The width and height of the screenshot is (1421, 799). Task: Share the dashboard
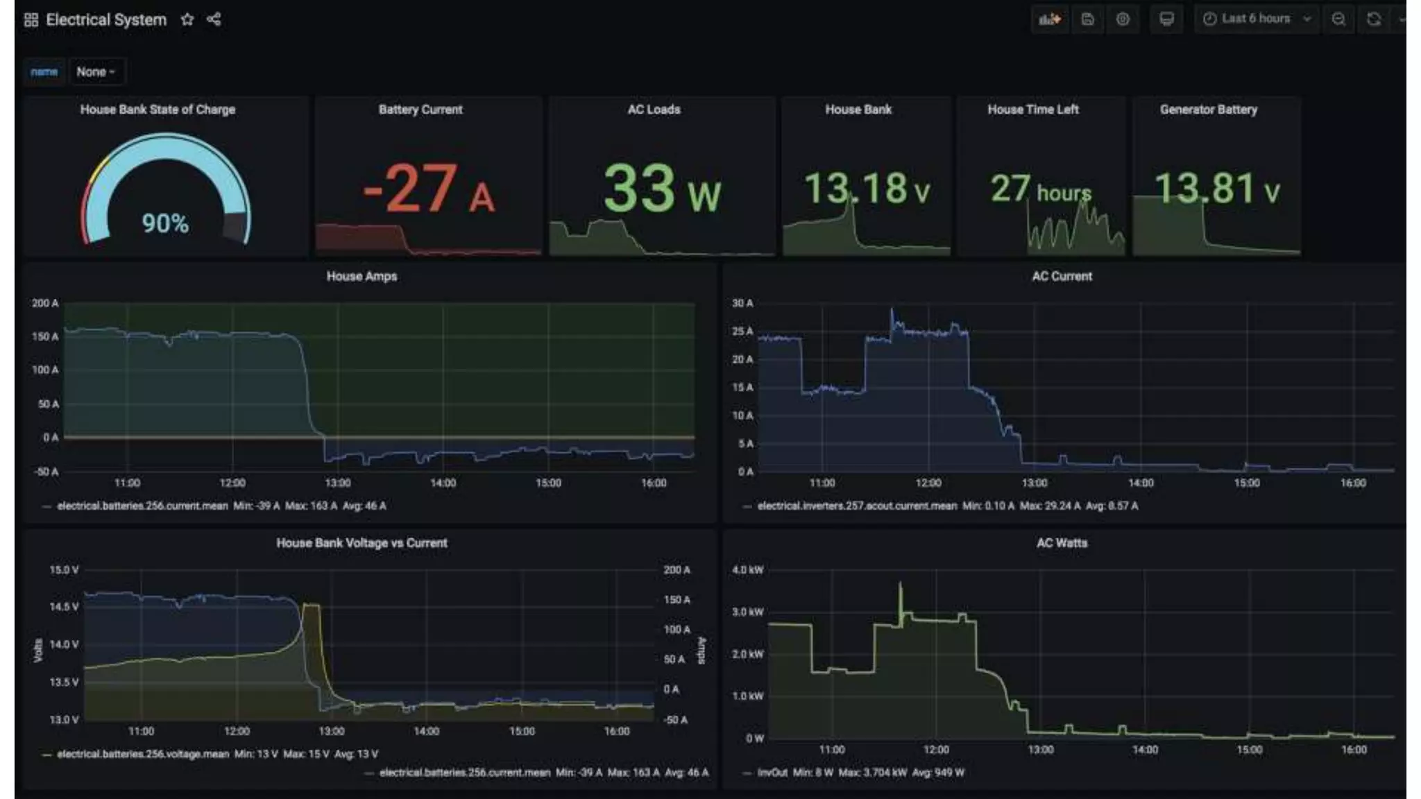click(x=214, y=19)
